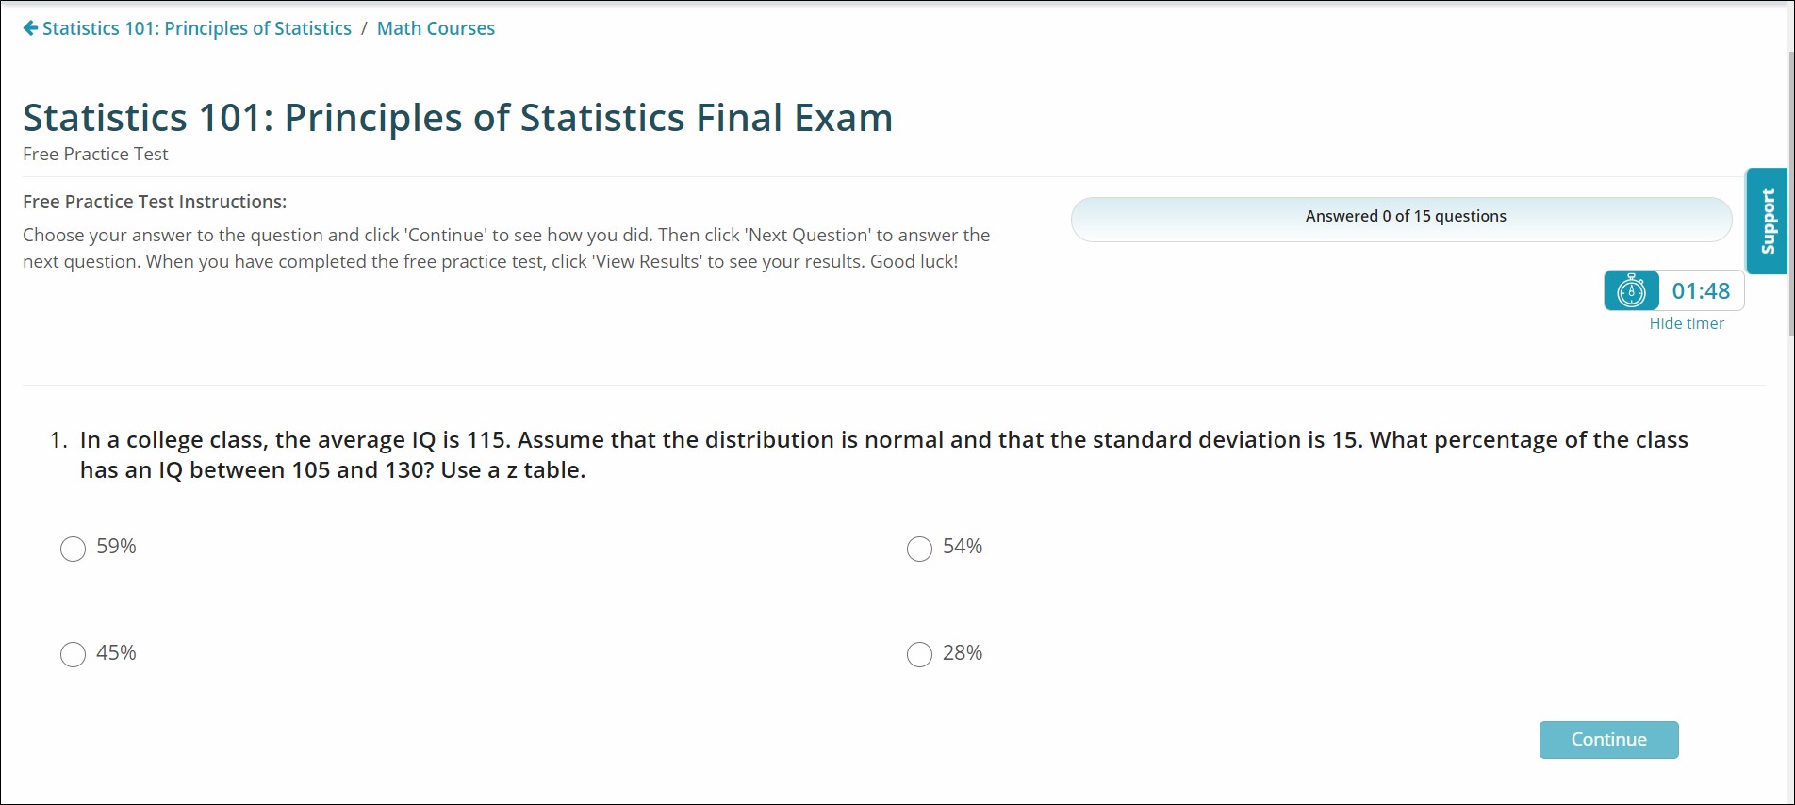The height and width of the screenshot is (805, 1795).
Task: Go back to Statistics 101 course link
Action: pos(196,28)
